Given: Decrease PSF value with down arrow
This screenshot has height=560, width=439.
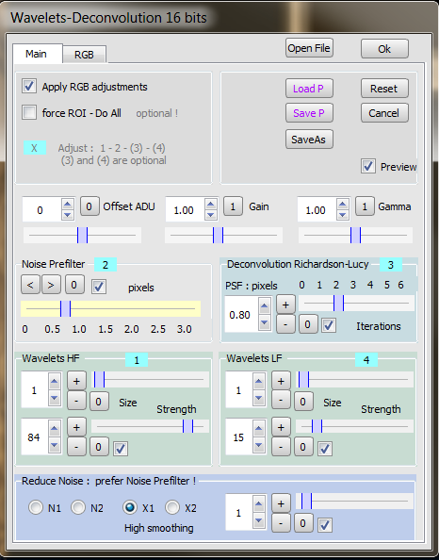Looking at the screenshot, I should click(x=265, y=322).
